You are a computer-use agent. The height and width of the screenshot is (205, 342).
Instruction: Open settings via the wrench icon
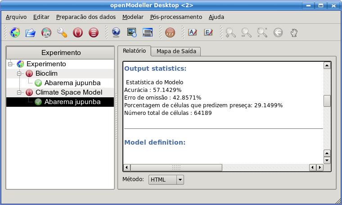62,32
